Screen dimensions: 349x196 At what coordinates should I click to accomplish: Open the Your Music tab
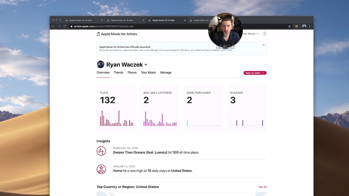[x=148, y=73]
